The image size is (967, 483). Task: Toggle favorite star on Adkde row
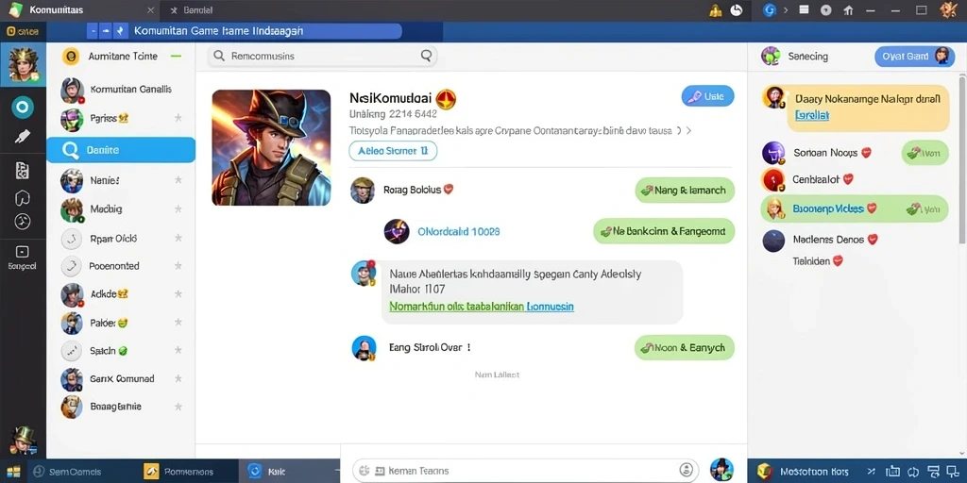click(x=178, y=294)
